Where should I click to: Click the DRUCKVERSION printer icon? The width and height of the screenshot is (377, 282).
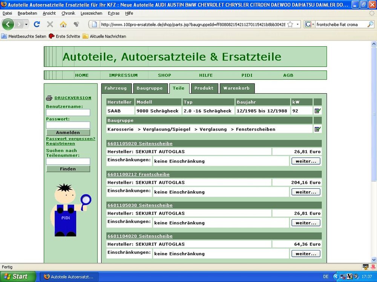(x=49, y=98)
